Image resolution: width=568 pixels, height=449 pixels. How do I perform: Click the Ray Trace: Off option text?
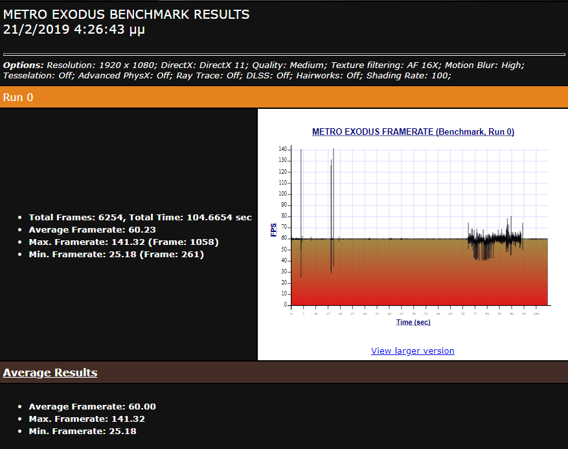point(209,76)
